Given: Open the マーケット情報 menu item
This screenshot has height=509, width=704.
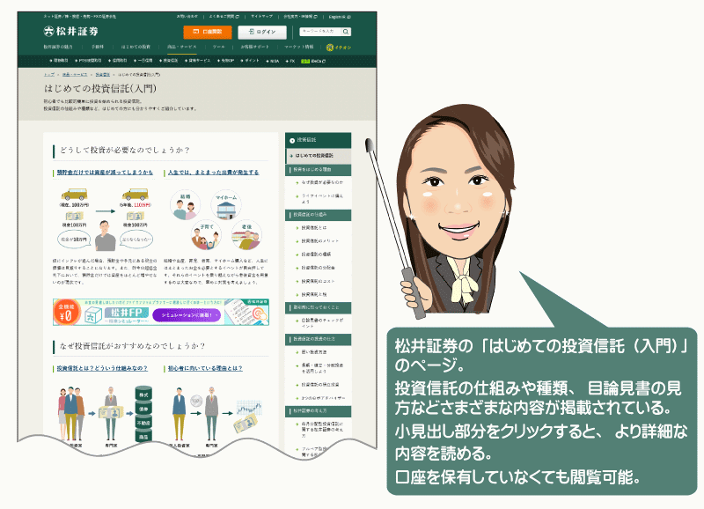Looking at the screenshot, I should 298,47.
